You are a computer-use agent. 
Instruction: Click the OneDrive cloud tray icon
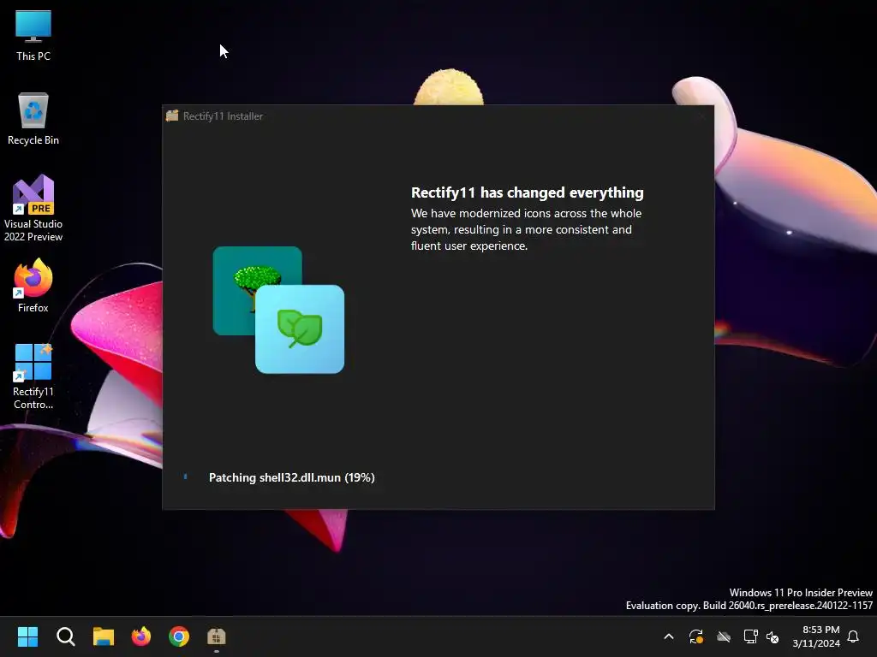[x=724, y=636]
